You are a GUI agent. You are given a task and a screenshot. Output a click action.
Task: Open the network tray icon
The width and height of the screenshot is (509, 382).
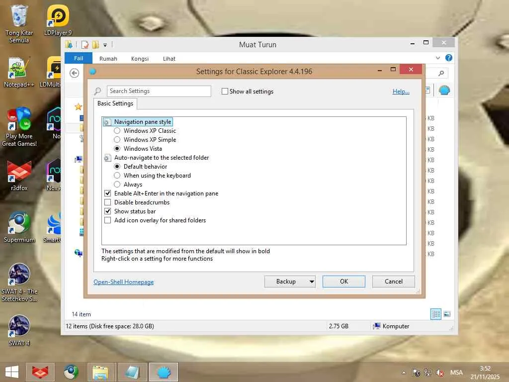[x=428, y=373]
